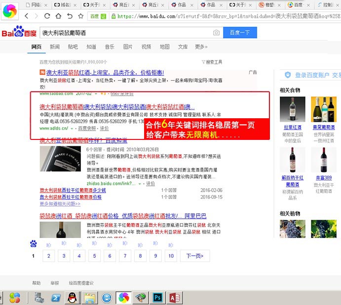This screenshot has height=305, width=341.
Task: Click the 百度一下 search button
Action: pyautogui.click(x=240, y=33)
